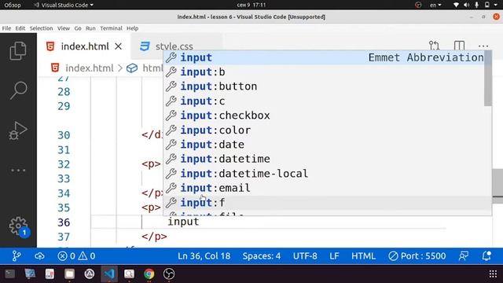Open the en keyboard layout dropdown
The height and width of the screenshot is (283, 503).
pos(435,5)
